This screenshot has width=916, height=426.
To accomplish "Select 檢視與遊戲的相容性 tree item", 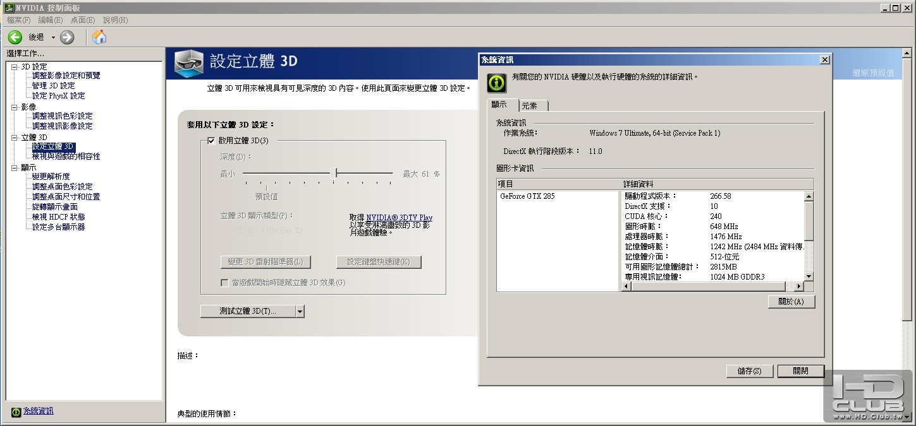I will point(66,157).
